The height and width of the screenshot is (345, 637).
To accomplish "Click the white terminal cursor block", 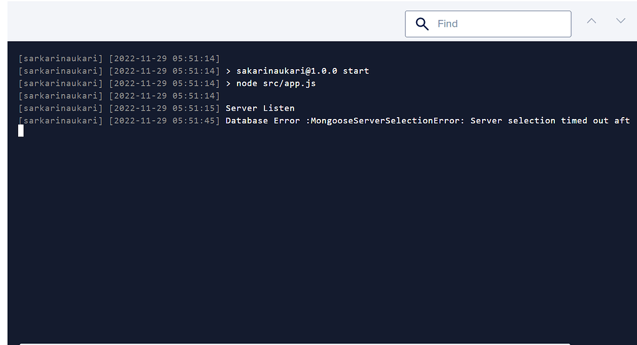I will [21, 131].
